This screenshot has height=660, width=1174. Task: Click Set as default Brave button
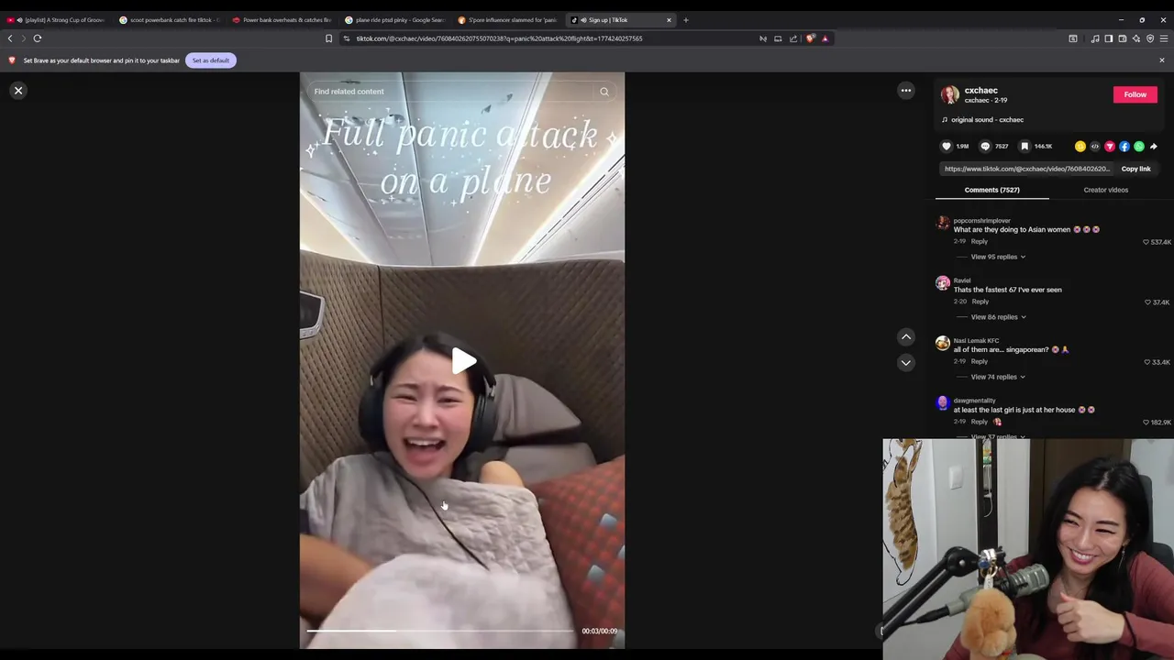211,60
